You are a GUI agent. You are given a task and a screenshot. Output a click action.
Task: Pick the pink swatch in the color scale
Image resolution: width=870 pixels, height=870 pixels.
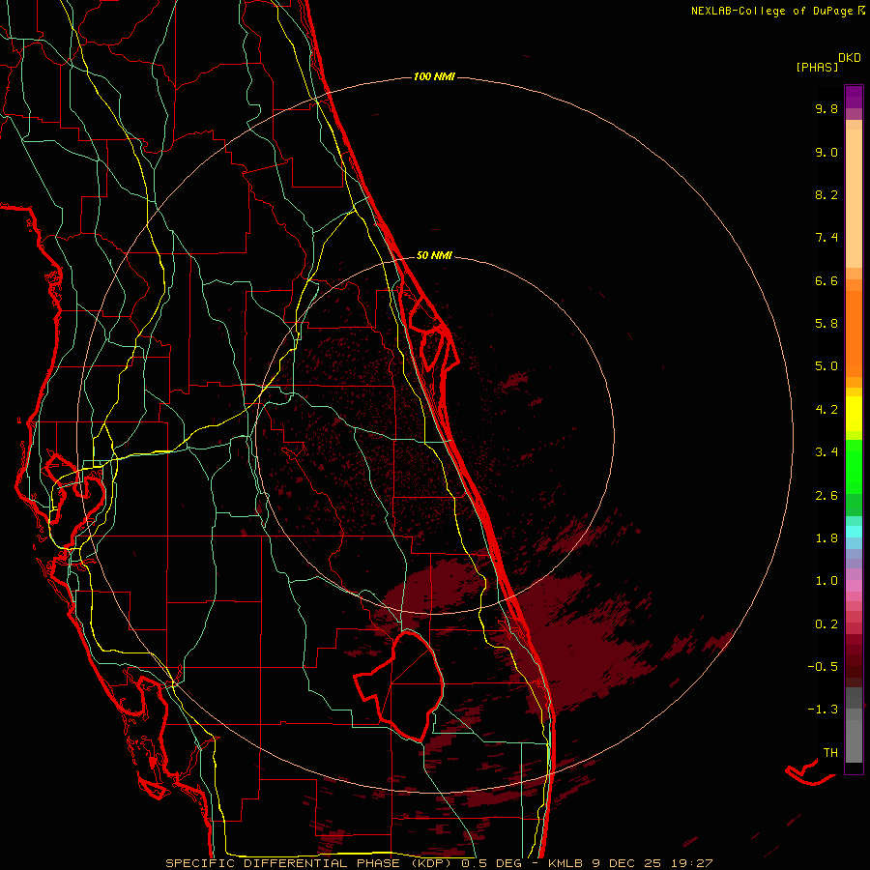tap(854, 586)
